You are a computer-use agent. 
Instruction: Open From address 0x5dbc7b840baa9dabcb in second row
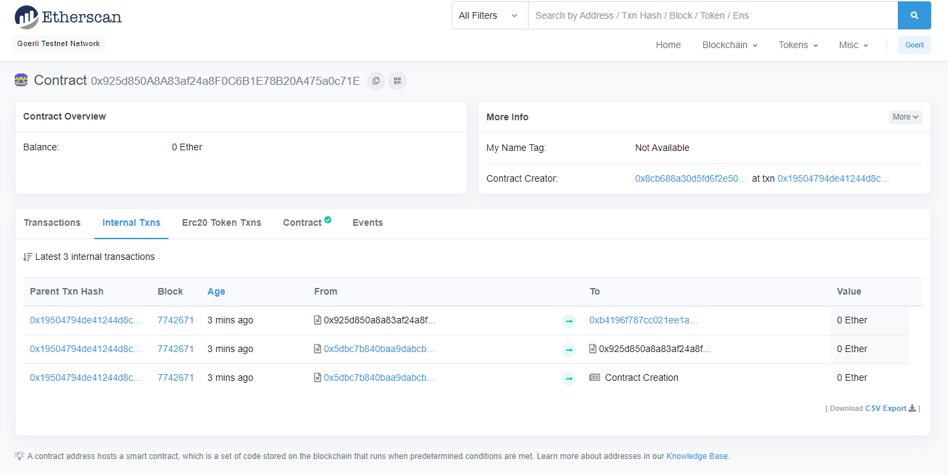coord(379,349)
